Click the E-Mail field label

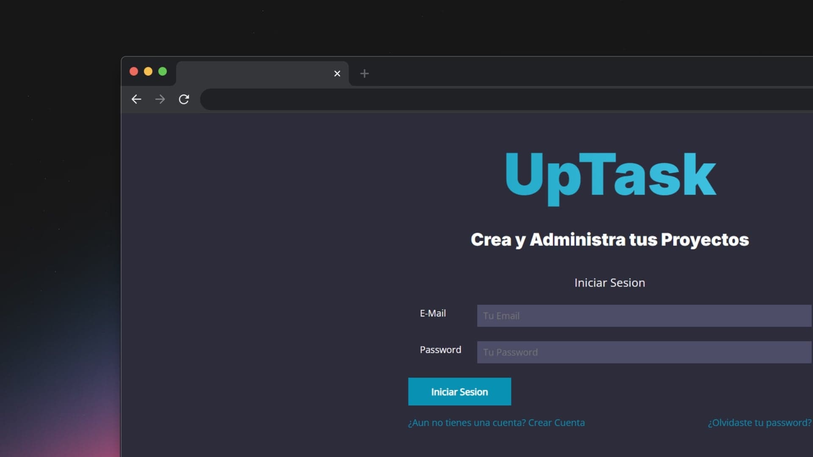[433, 314]
